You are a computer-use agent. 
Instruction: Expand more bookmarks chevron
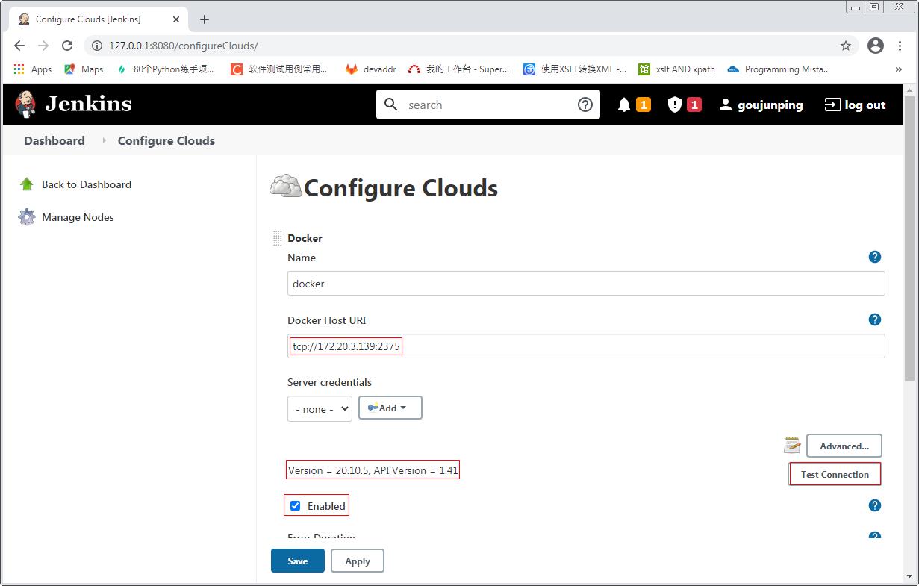click(898, 69)
